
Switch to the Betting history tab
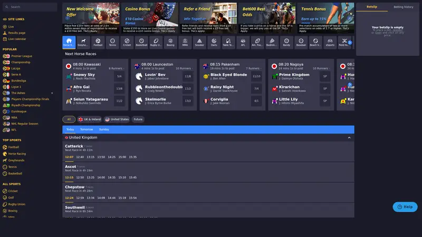click(x=403, y=7)
